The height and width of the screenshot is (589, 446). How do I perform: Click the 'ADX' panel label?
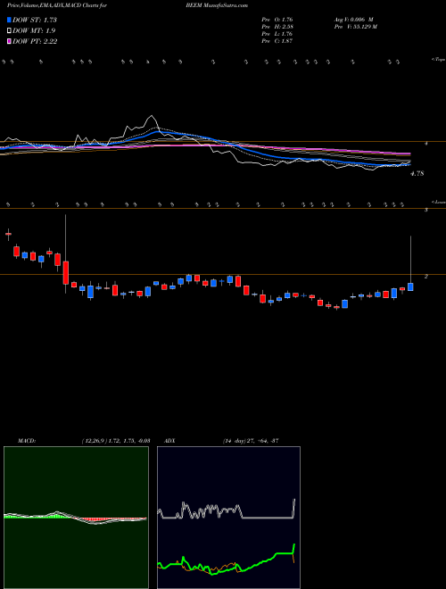pyautogui.click(x=170, y=441)
